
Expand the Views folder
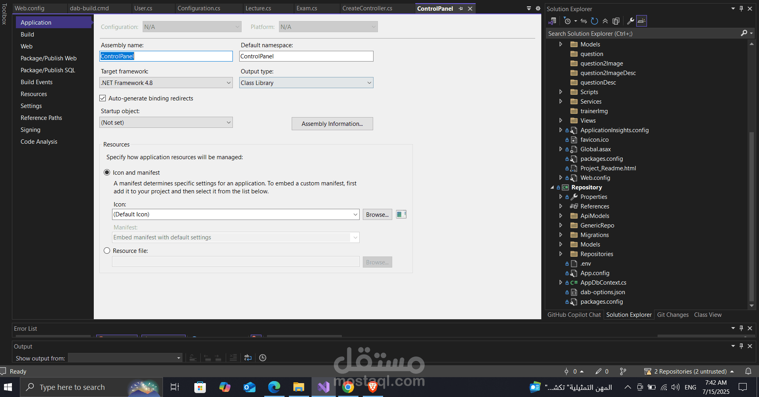[561, 120]
